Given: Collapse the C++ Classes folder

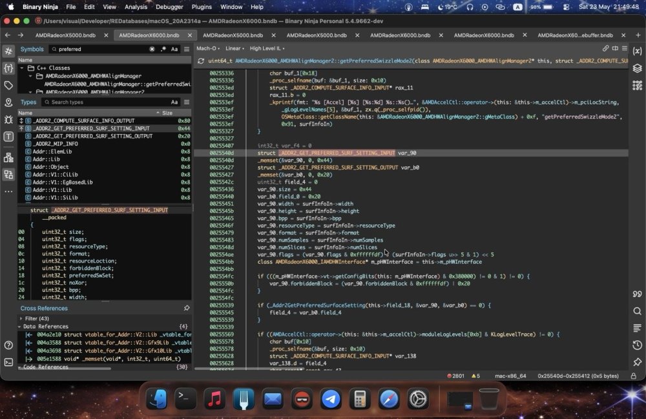Looking at the screenshot, I should click(x=22, y=68).
